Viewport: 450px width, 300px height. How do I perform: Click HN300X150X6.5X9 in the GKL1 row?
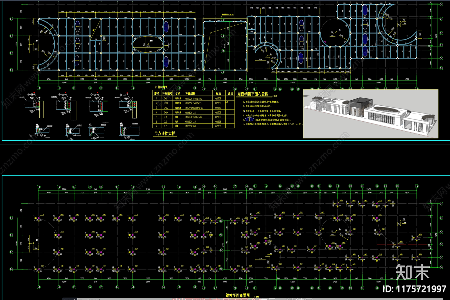coord(193,99)
